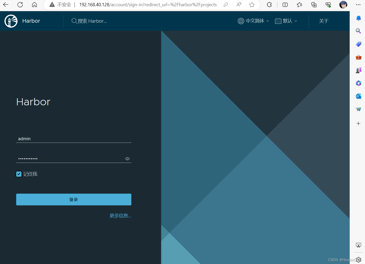Open games chess icon in Edge sidebar
365x264 pixels.
[x=358, y=70]
